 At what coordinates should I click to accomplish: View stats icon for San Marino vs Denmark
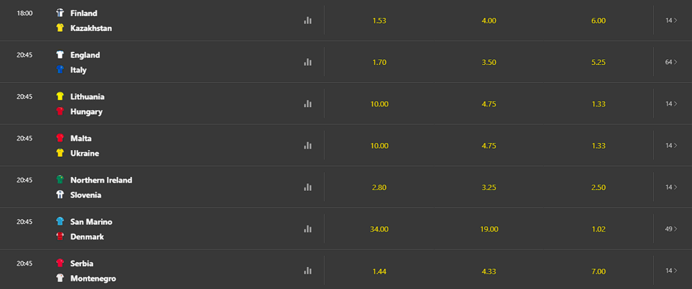(308, 229)
